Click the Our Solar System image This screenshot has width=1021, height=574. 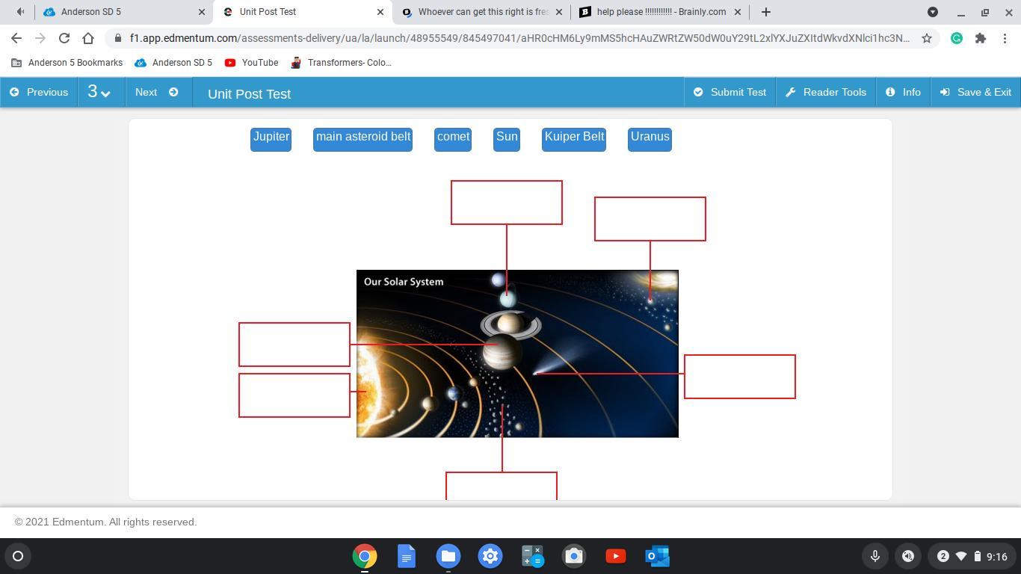517,354
